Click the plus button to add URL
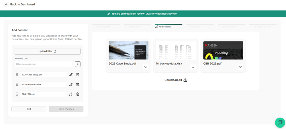286x129 pixels. (78, 64)
